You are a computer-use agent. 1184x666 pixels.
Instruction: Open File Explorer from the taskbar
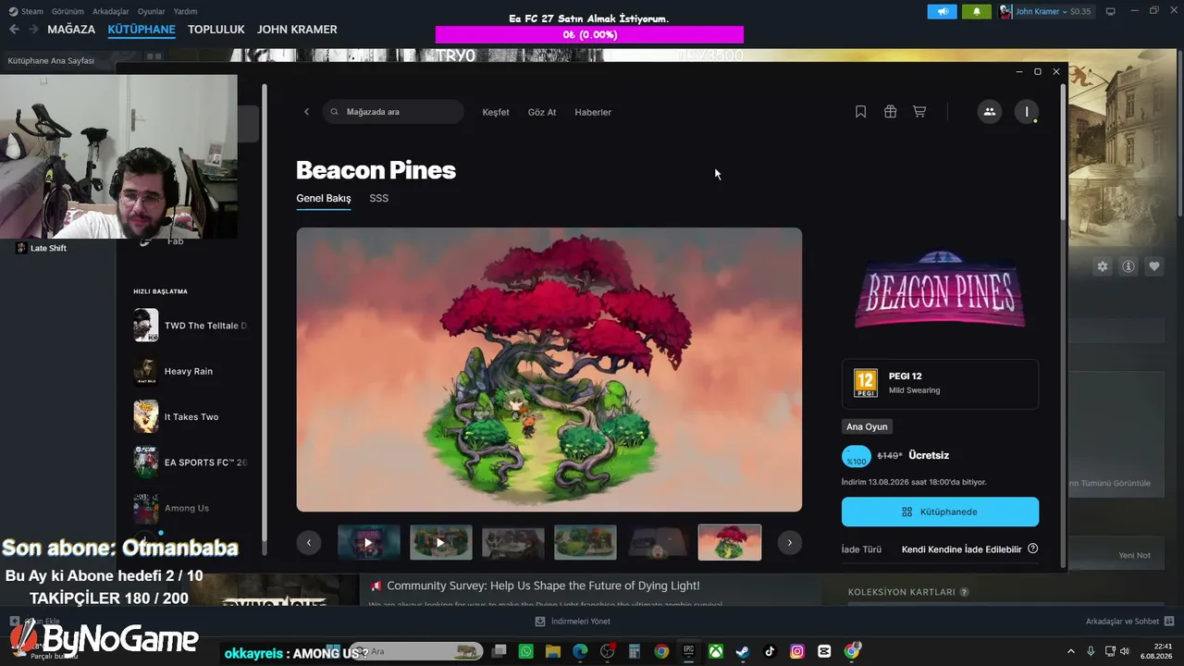point(553,651)
